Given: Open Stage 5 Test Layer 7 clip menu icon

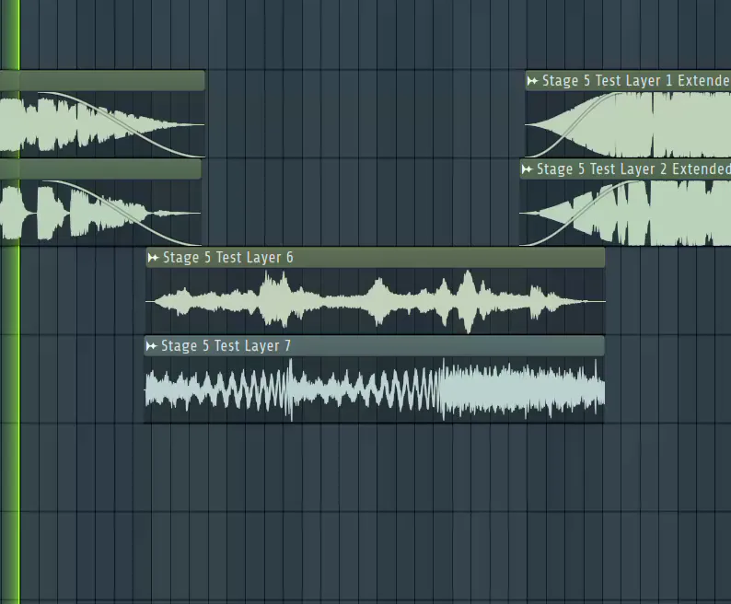Looking at the screenshot, I should (x=151, y=346).
